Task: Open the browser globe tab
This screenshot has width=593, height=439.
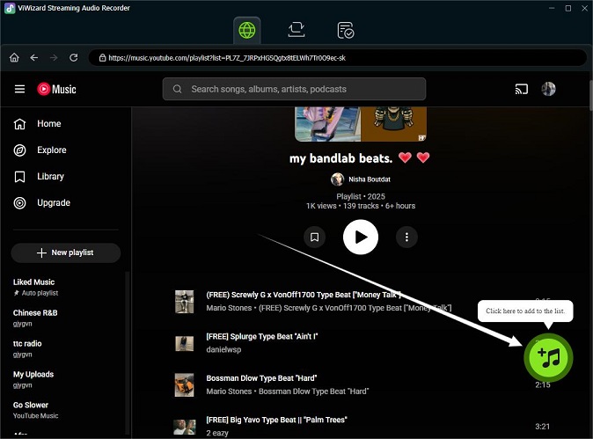Action: coord(247,30)
